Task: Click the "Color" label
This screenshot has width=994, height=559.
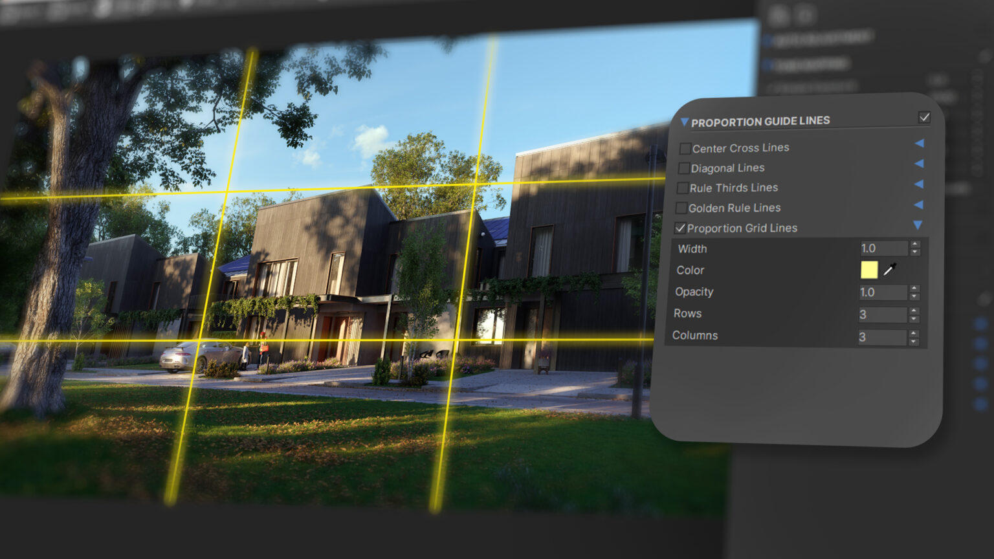Action: click(690, 270)
